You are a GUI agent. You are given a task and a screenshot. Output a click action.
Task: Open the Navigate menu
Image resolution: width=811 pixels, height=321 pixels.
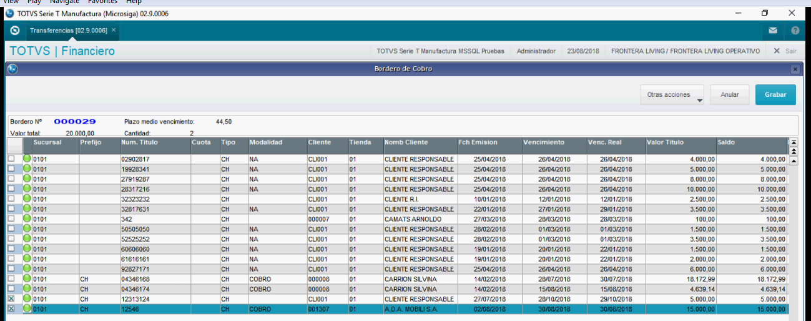pos(65,2)
